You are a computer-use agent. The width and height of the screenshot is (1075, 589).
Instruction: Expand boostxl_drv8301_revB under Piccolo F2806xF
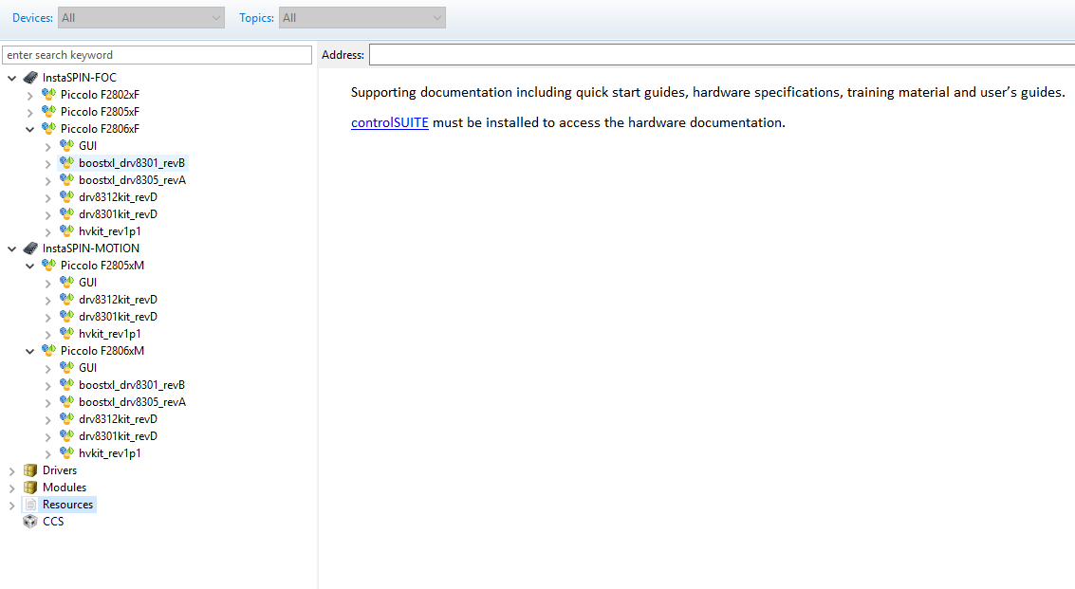[x=48, y=164]
